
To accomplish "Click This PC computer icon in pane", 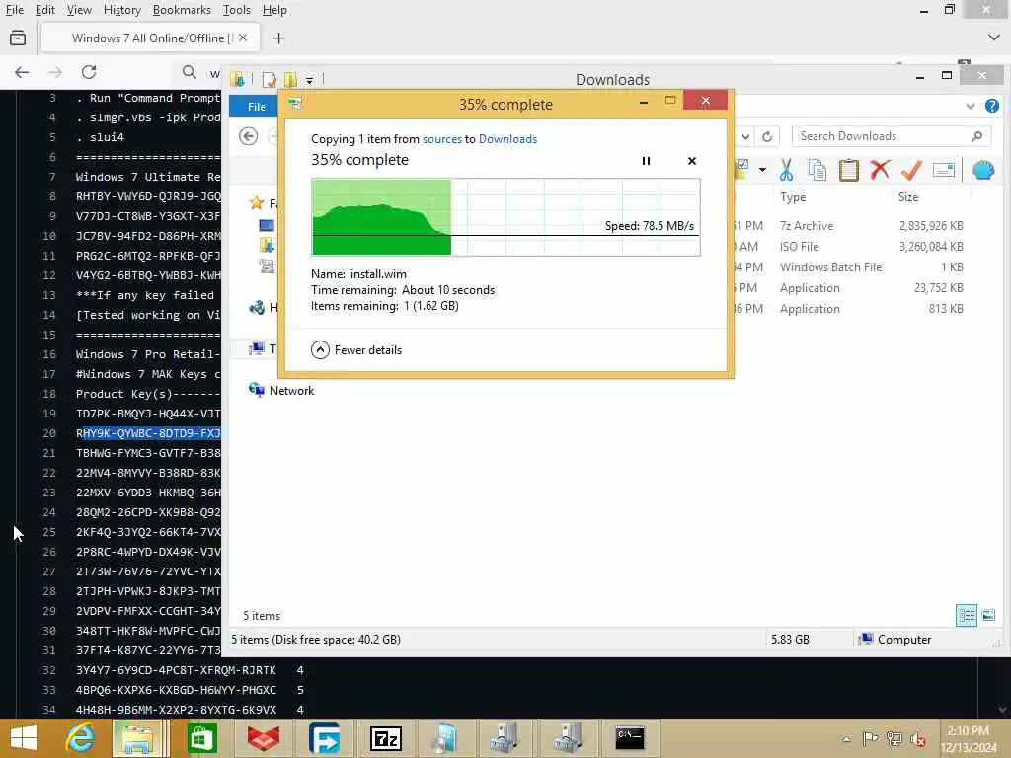I will click(257, 348).
